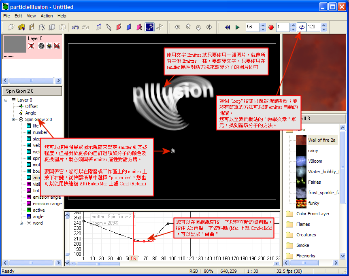Open the Fireworks library folder
The image size is (349, 276).
pyautogui.click(x=306, y=256)
